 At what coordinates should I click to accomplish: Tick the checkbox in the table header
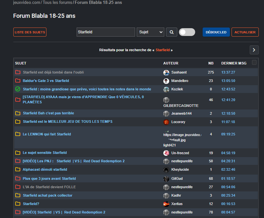[254, 62]
